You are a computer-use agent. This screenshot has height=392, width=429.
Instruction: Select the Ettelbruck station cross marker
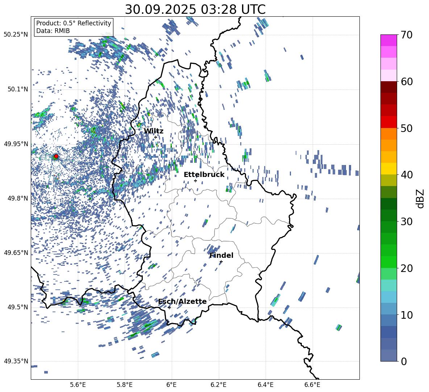click(195, 181)
